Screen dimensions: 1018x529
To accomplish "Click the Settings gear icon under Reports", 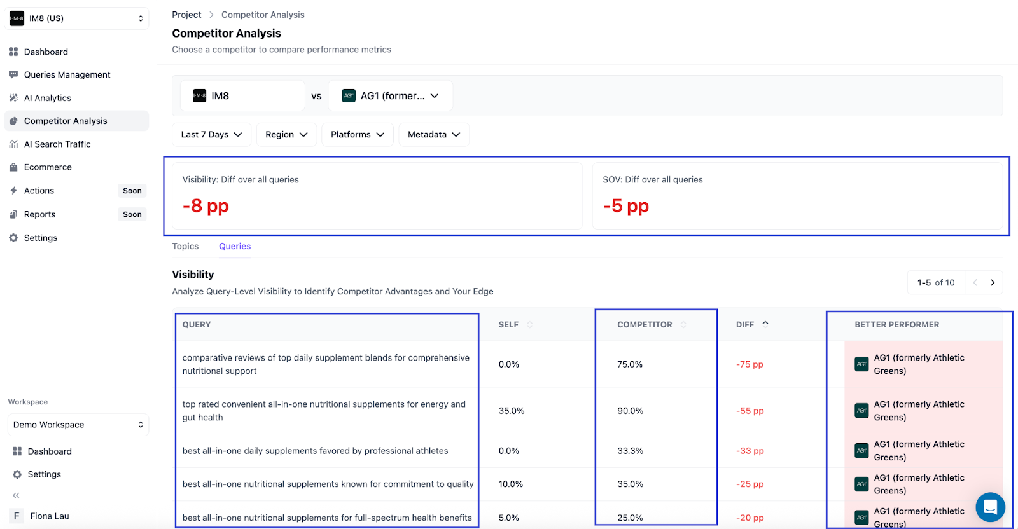I will pyautogui.click(x=13, y=238).
